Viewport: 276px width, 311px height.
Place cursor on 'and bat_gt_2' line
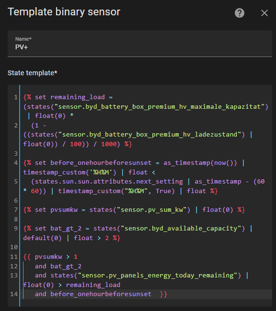click(58, 266)
